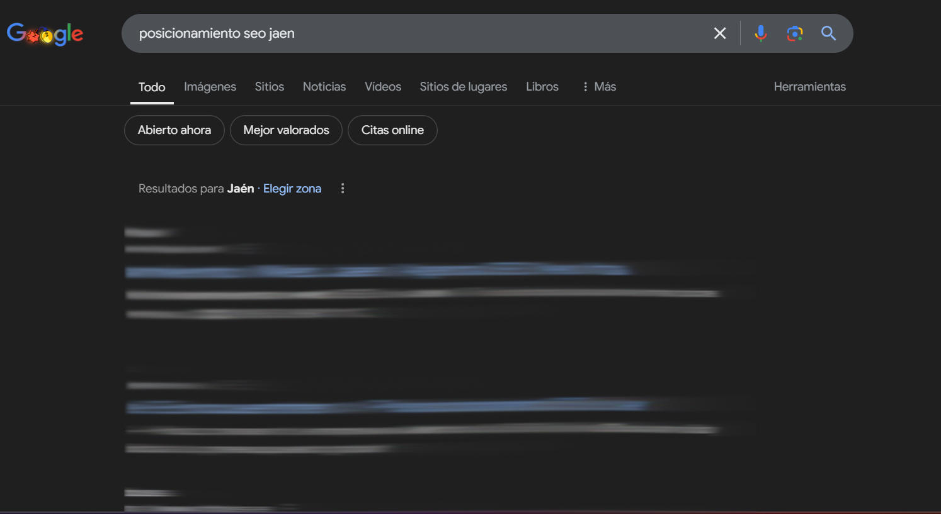Open the three-dot menu beside Elegir zona
The width and height of the screenshot is (941, 514).
pyautogui.click(x=342, y=188)
